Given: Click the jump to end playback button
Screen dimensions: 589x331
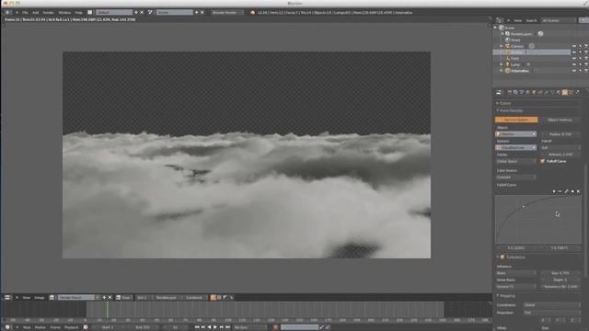Looking at the screenshot, I should (x=227, y=327).
